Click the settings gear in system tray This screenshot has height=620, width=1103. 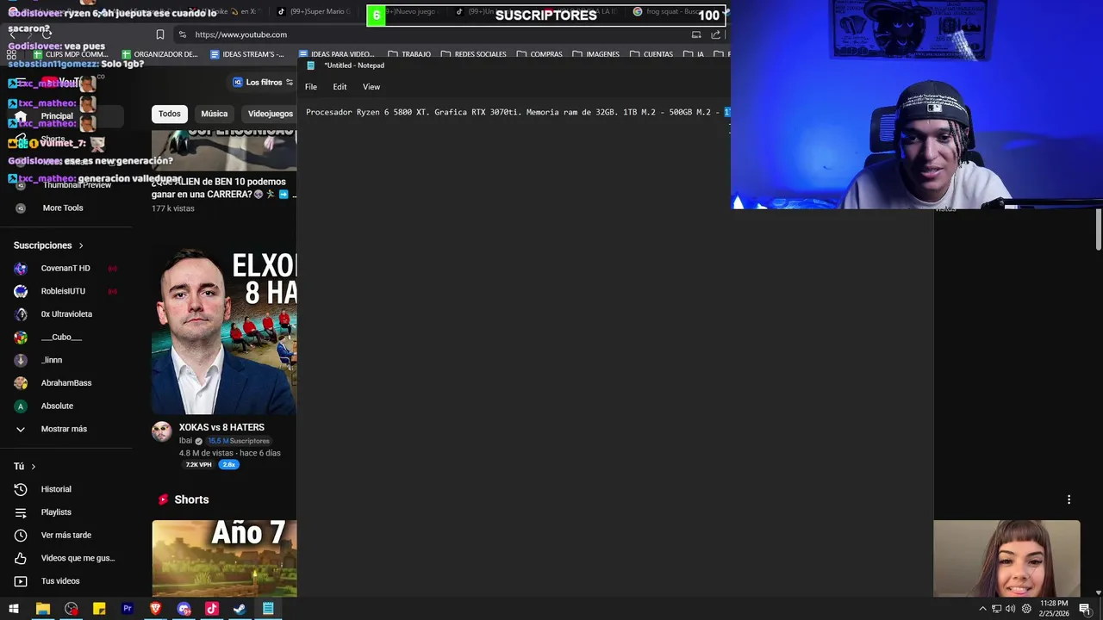[1025, 609]
